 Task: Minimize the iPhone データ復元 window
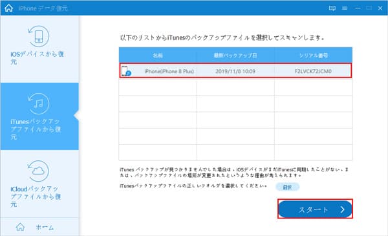(x=358, y=8)
